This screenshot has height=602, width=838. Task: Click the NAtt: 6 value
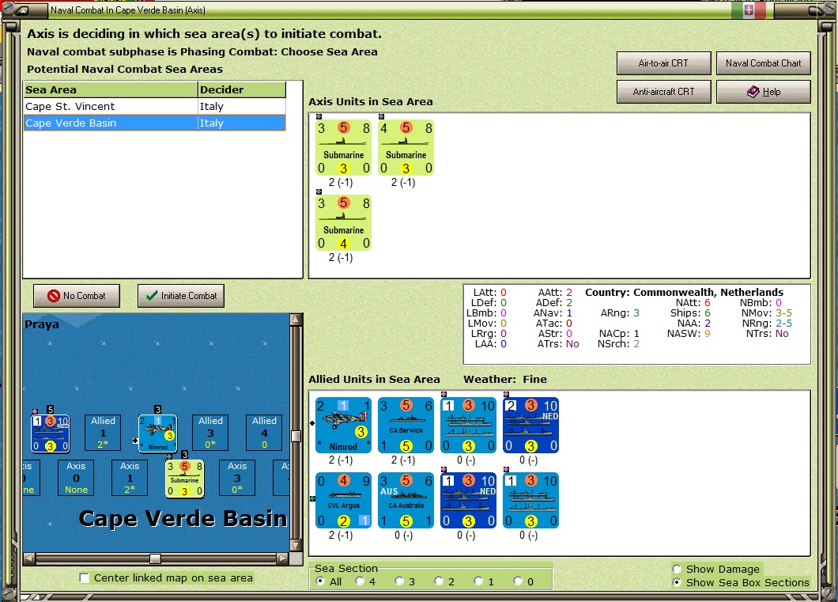click(x=708, y=303)
